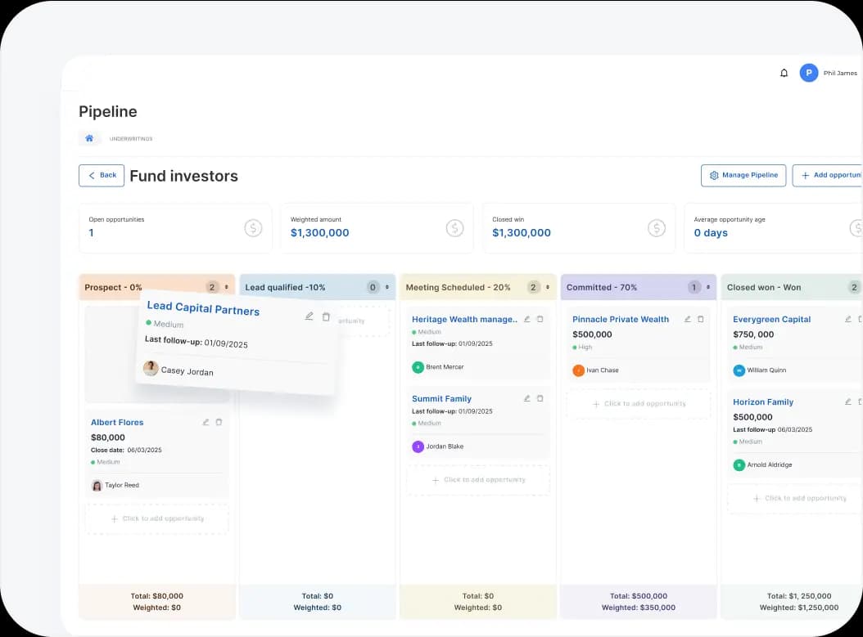Viewport: 863px width, 637px height.
Task: Click the notification bell icon
Action: click(x=784, y=73)
